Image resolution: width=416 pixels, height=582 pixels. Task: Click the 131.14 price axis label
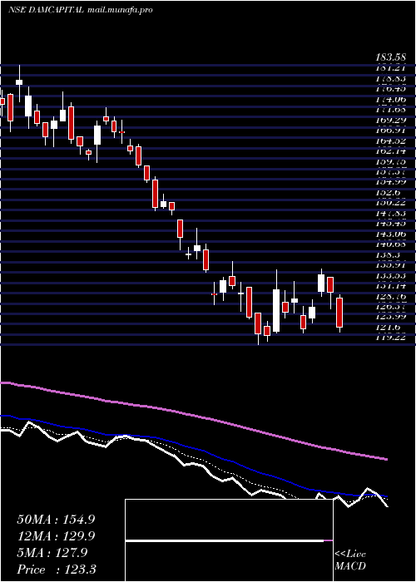click(391, 286)
